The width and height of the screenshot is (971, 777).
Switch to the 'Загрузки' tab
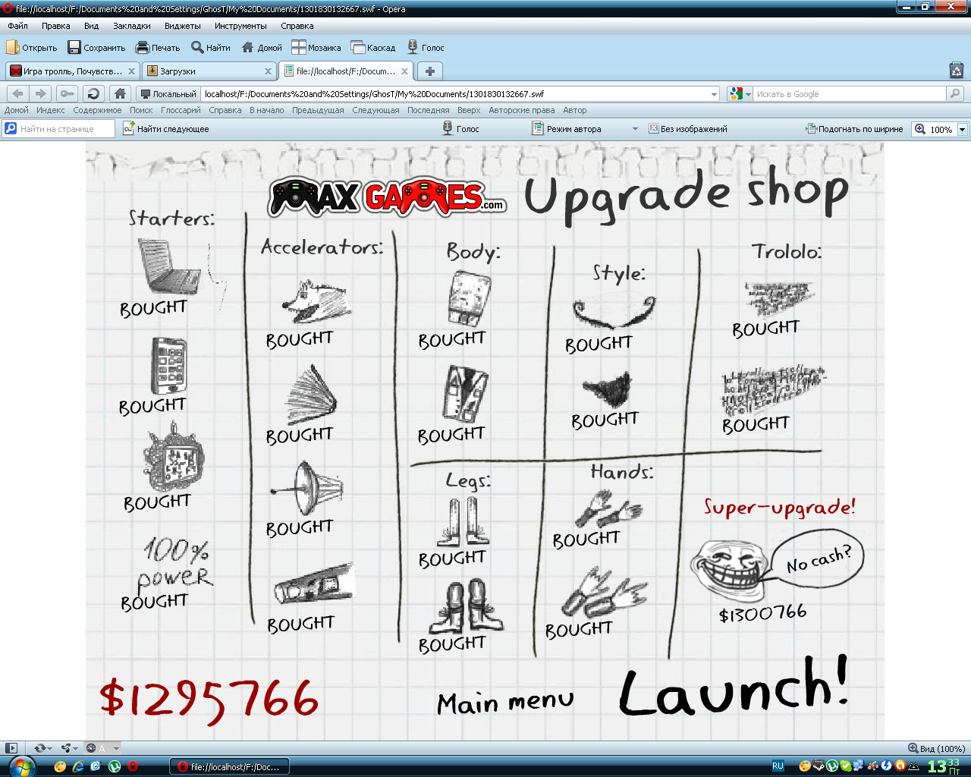coord(205,71)
